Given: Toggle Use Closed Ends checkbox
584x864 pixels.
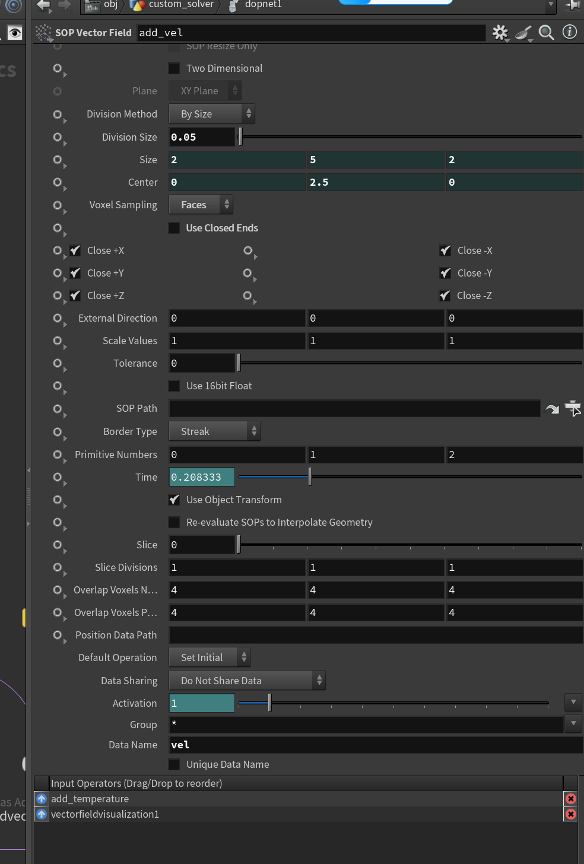Looking at the screenshot, I should click(174, 228).
